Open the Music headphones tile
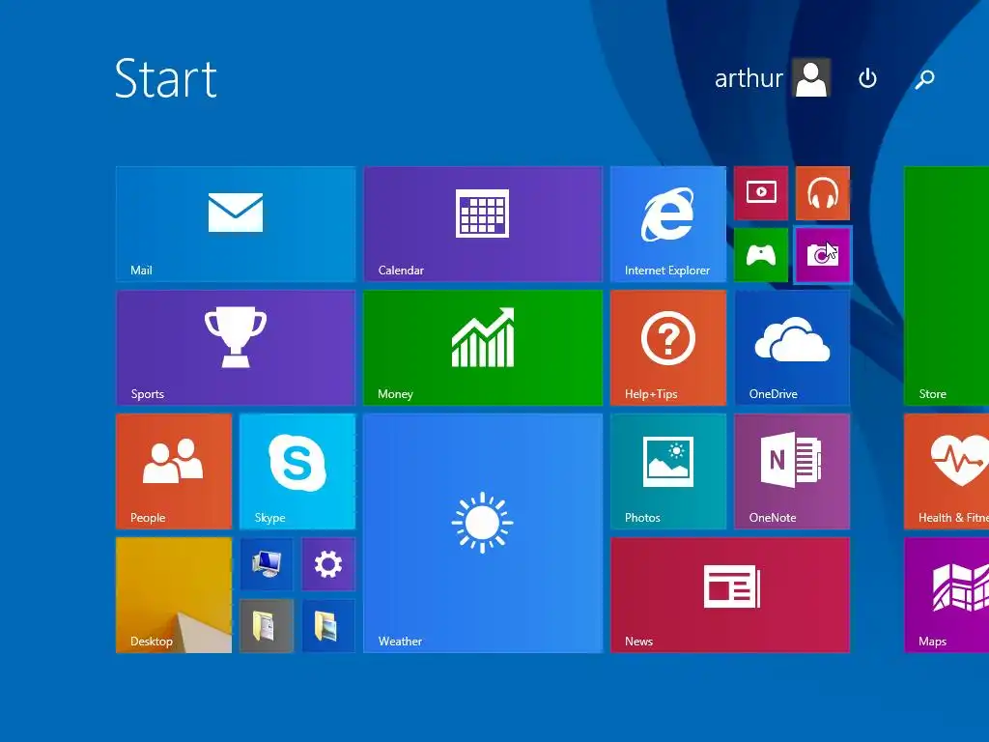This screenshot has width=989, height=742. [823, 193]
